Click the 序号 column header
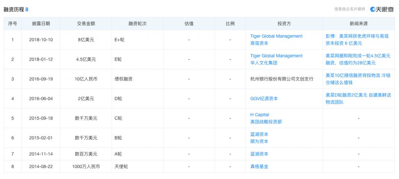Viewport: 399px width, 179px height. [x=12, y=24]
